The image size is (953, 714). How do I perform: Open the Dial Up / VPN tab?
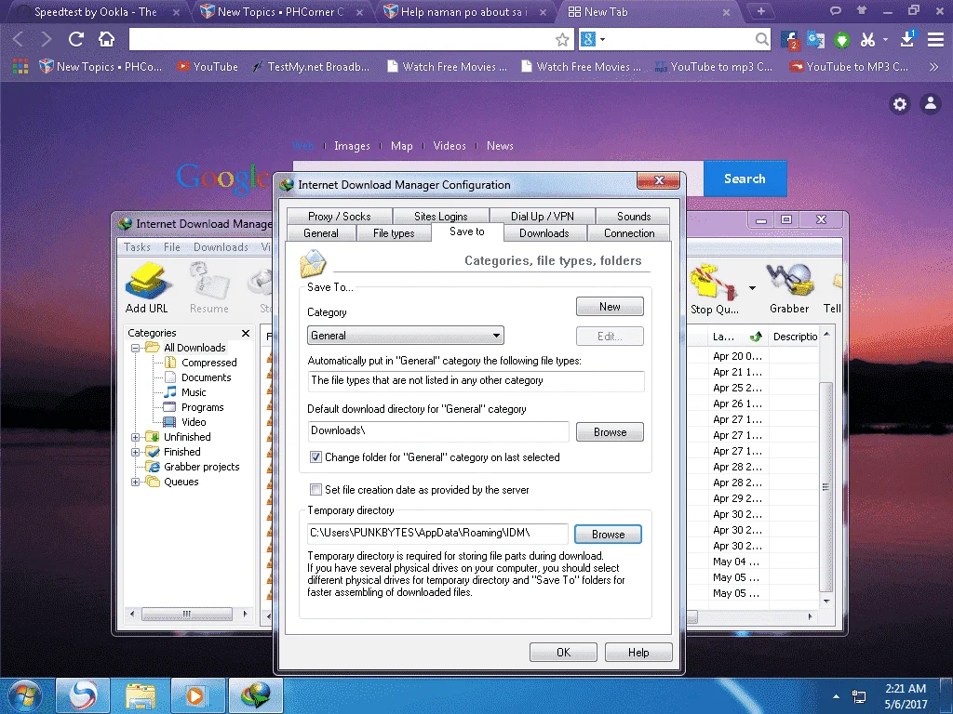pyautogui.click(x=543, y=216)
